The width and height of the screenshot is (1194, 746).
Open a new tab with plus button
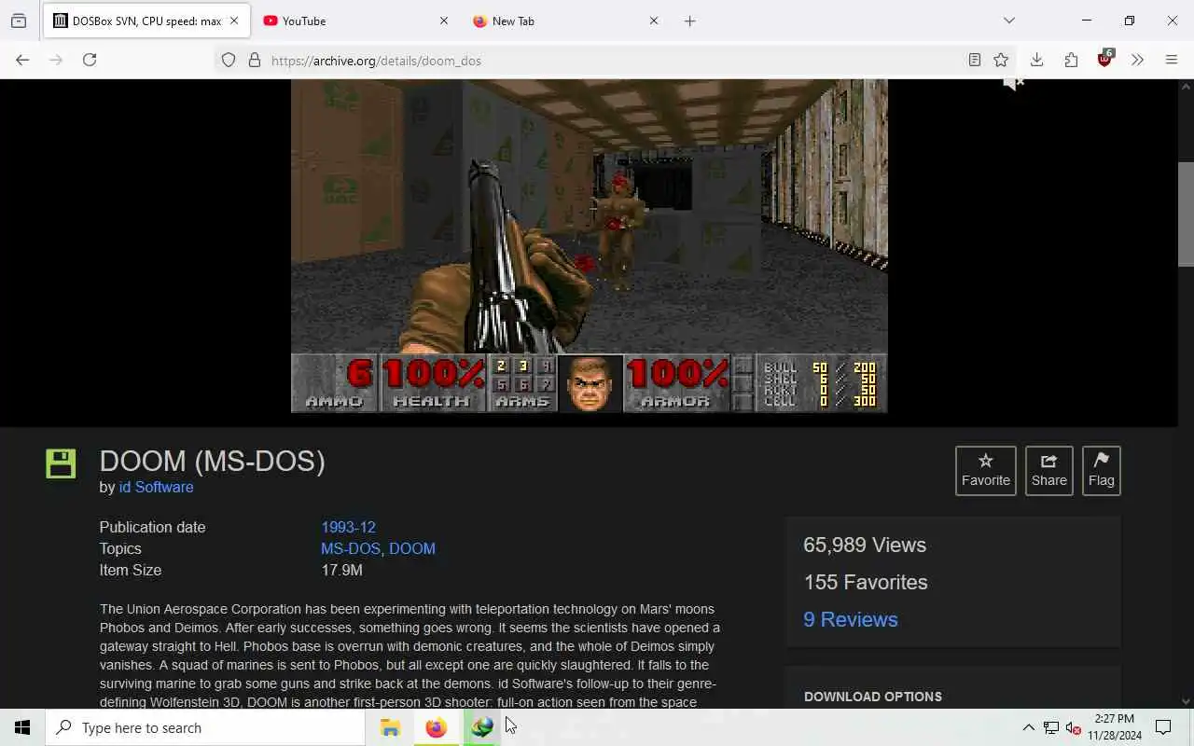click(x=689, y=21)
